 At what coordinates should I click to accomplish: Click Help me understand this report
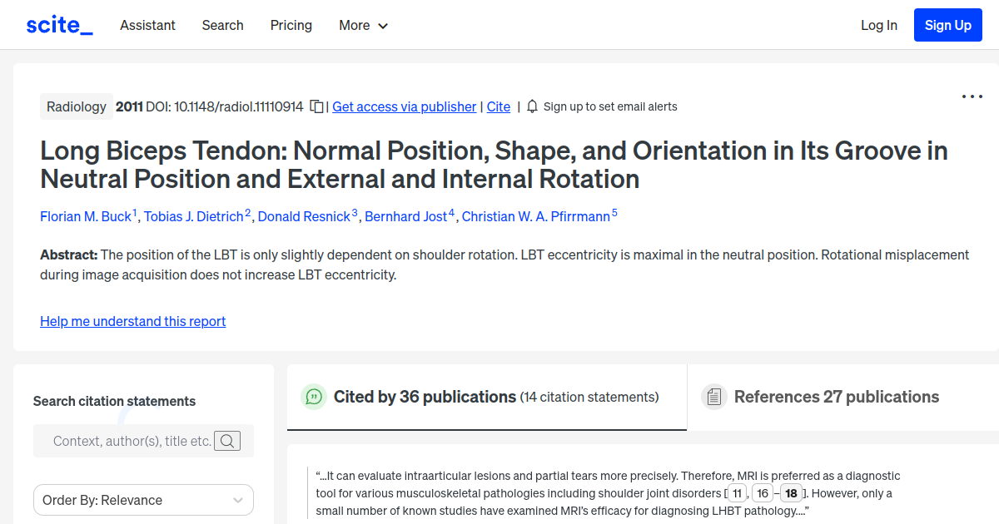[x=132, y=321]
